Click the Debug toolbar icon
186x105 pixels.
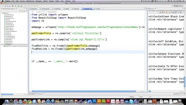click(x=15, y=6)
